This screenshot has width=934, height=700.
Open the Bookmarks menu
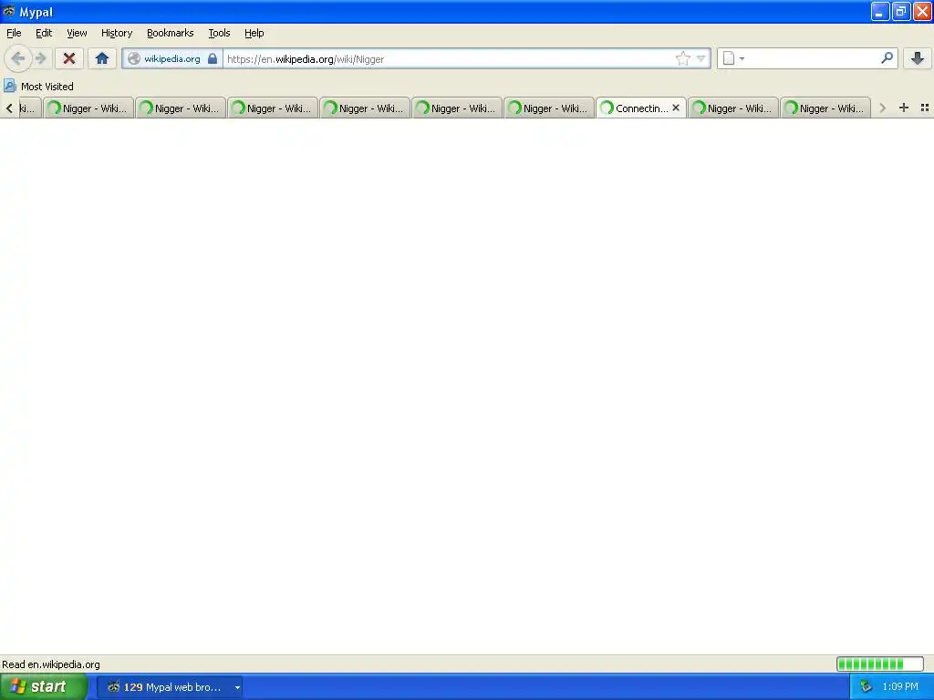coord(171,33)
